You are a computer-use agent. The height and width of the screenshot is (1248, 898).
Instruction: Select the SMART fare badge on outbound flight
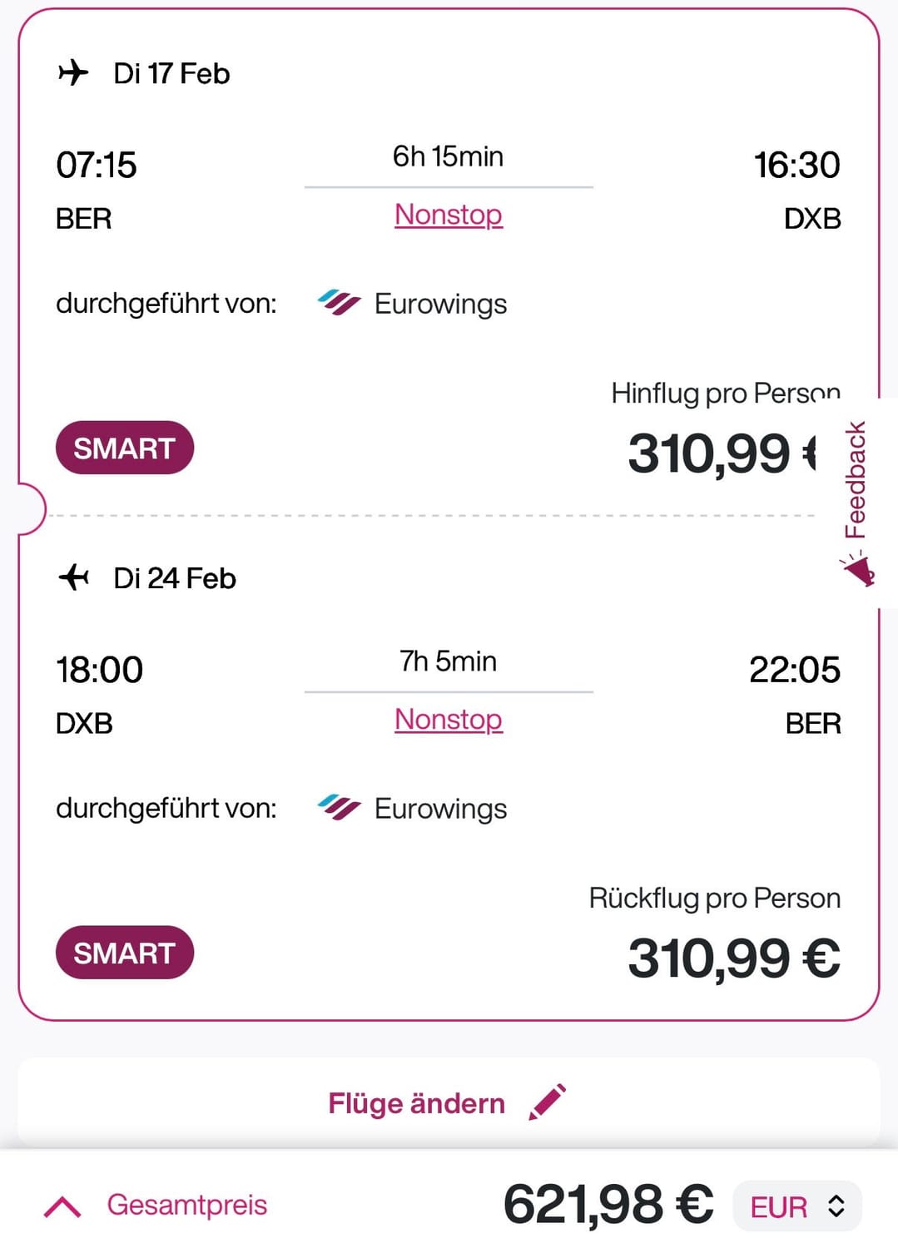coord(125,448)
